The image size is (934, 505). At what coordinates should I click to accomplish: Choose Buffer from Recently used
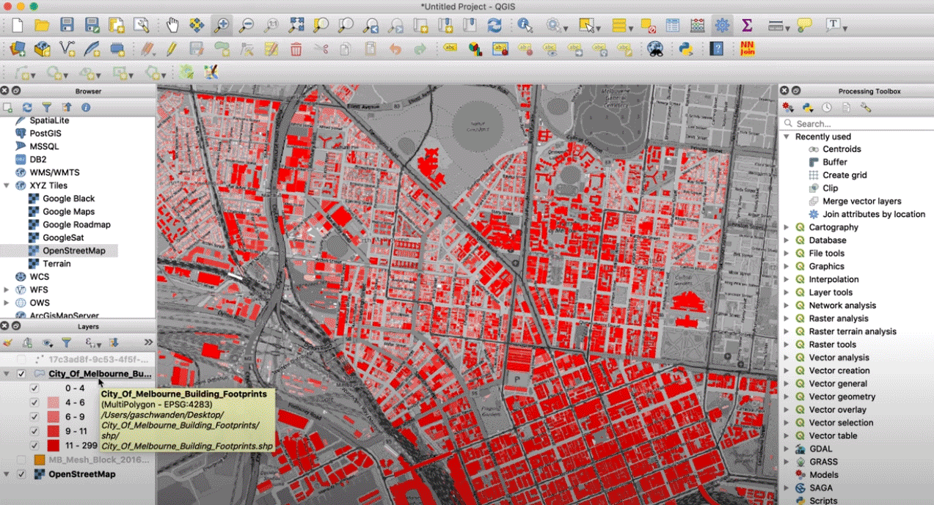pos(834,162)
